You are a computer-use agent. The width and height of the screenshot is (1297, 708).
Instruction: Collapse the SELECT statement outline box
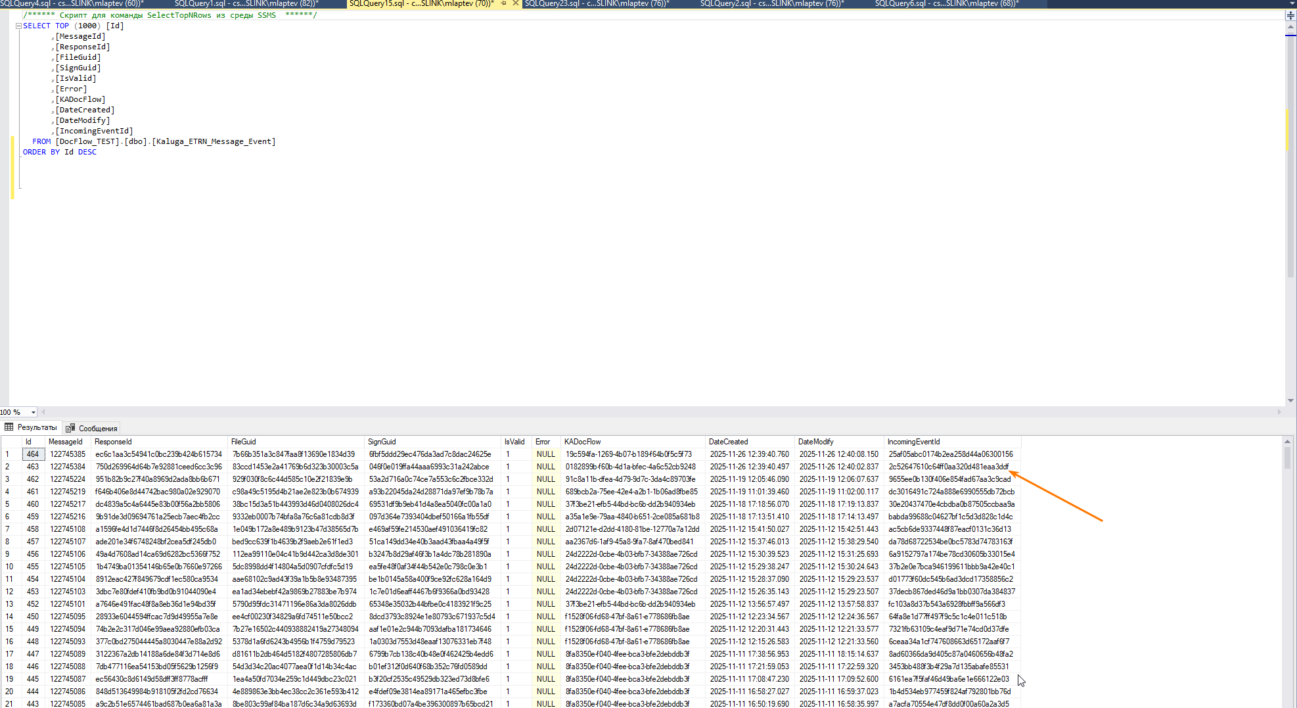(x=18, y=26)
